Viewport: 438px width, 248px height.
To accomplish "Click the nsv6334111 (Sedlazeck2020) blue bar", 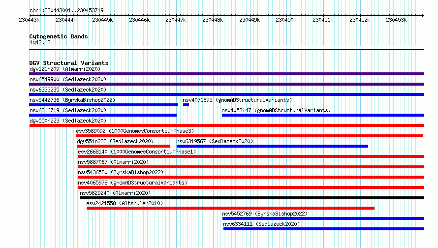I will tap(324, 229).
